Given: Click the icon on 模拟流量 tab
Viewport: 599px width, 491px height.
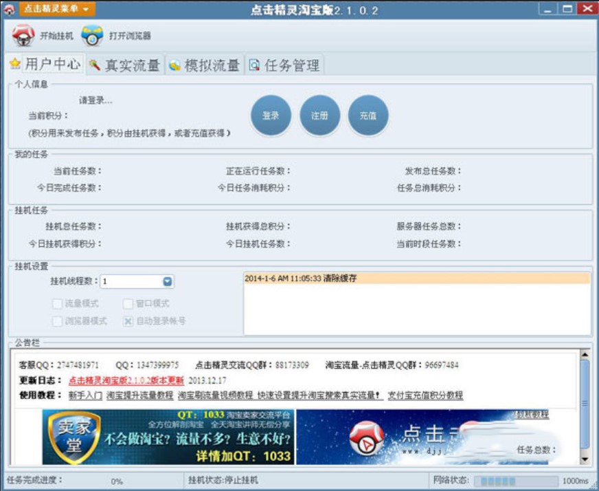Looking at the screenshot, I should [174, 65].
